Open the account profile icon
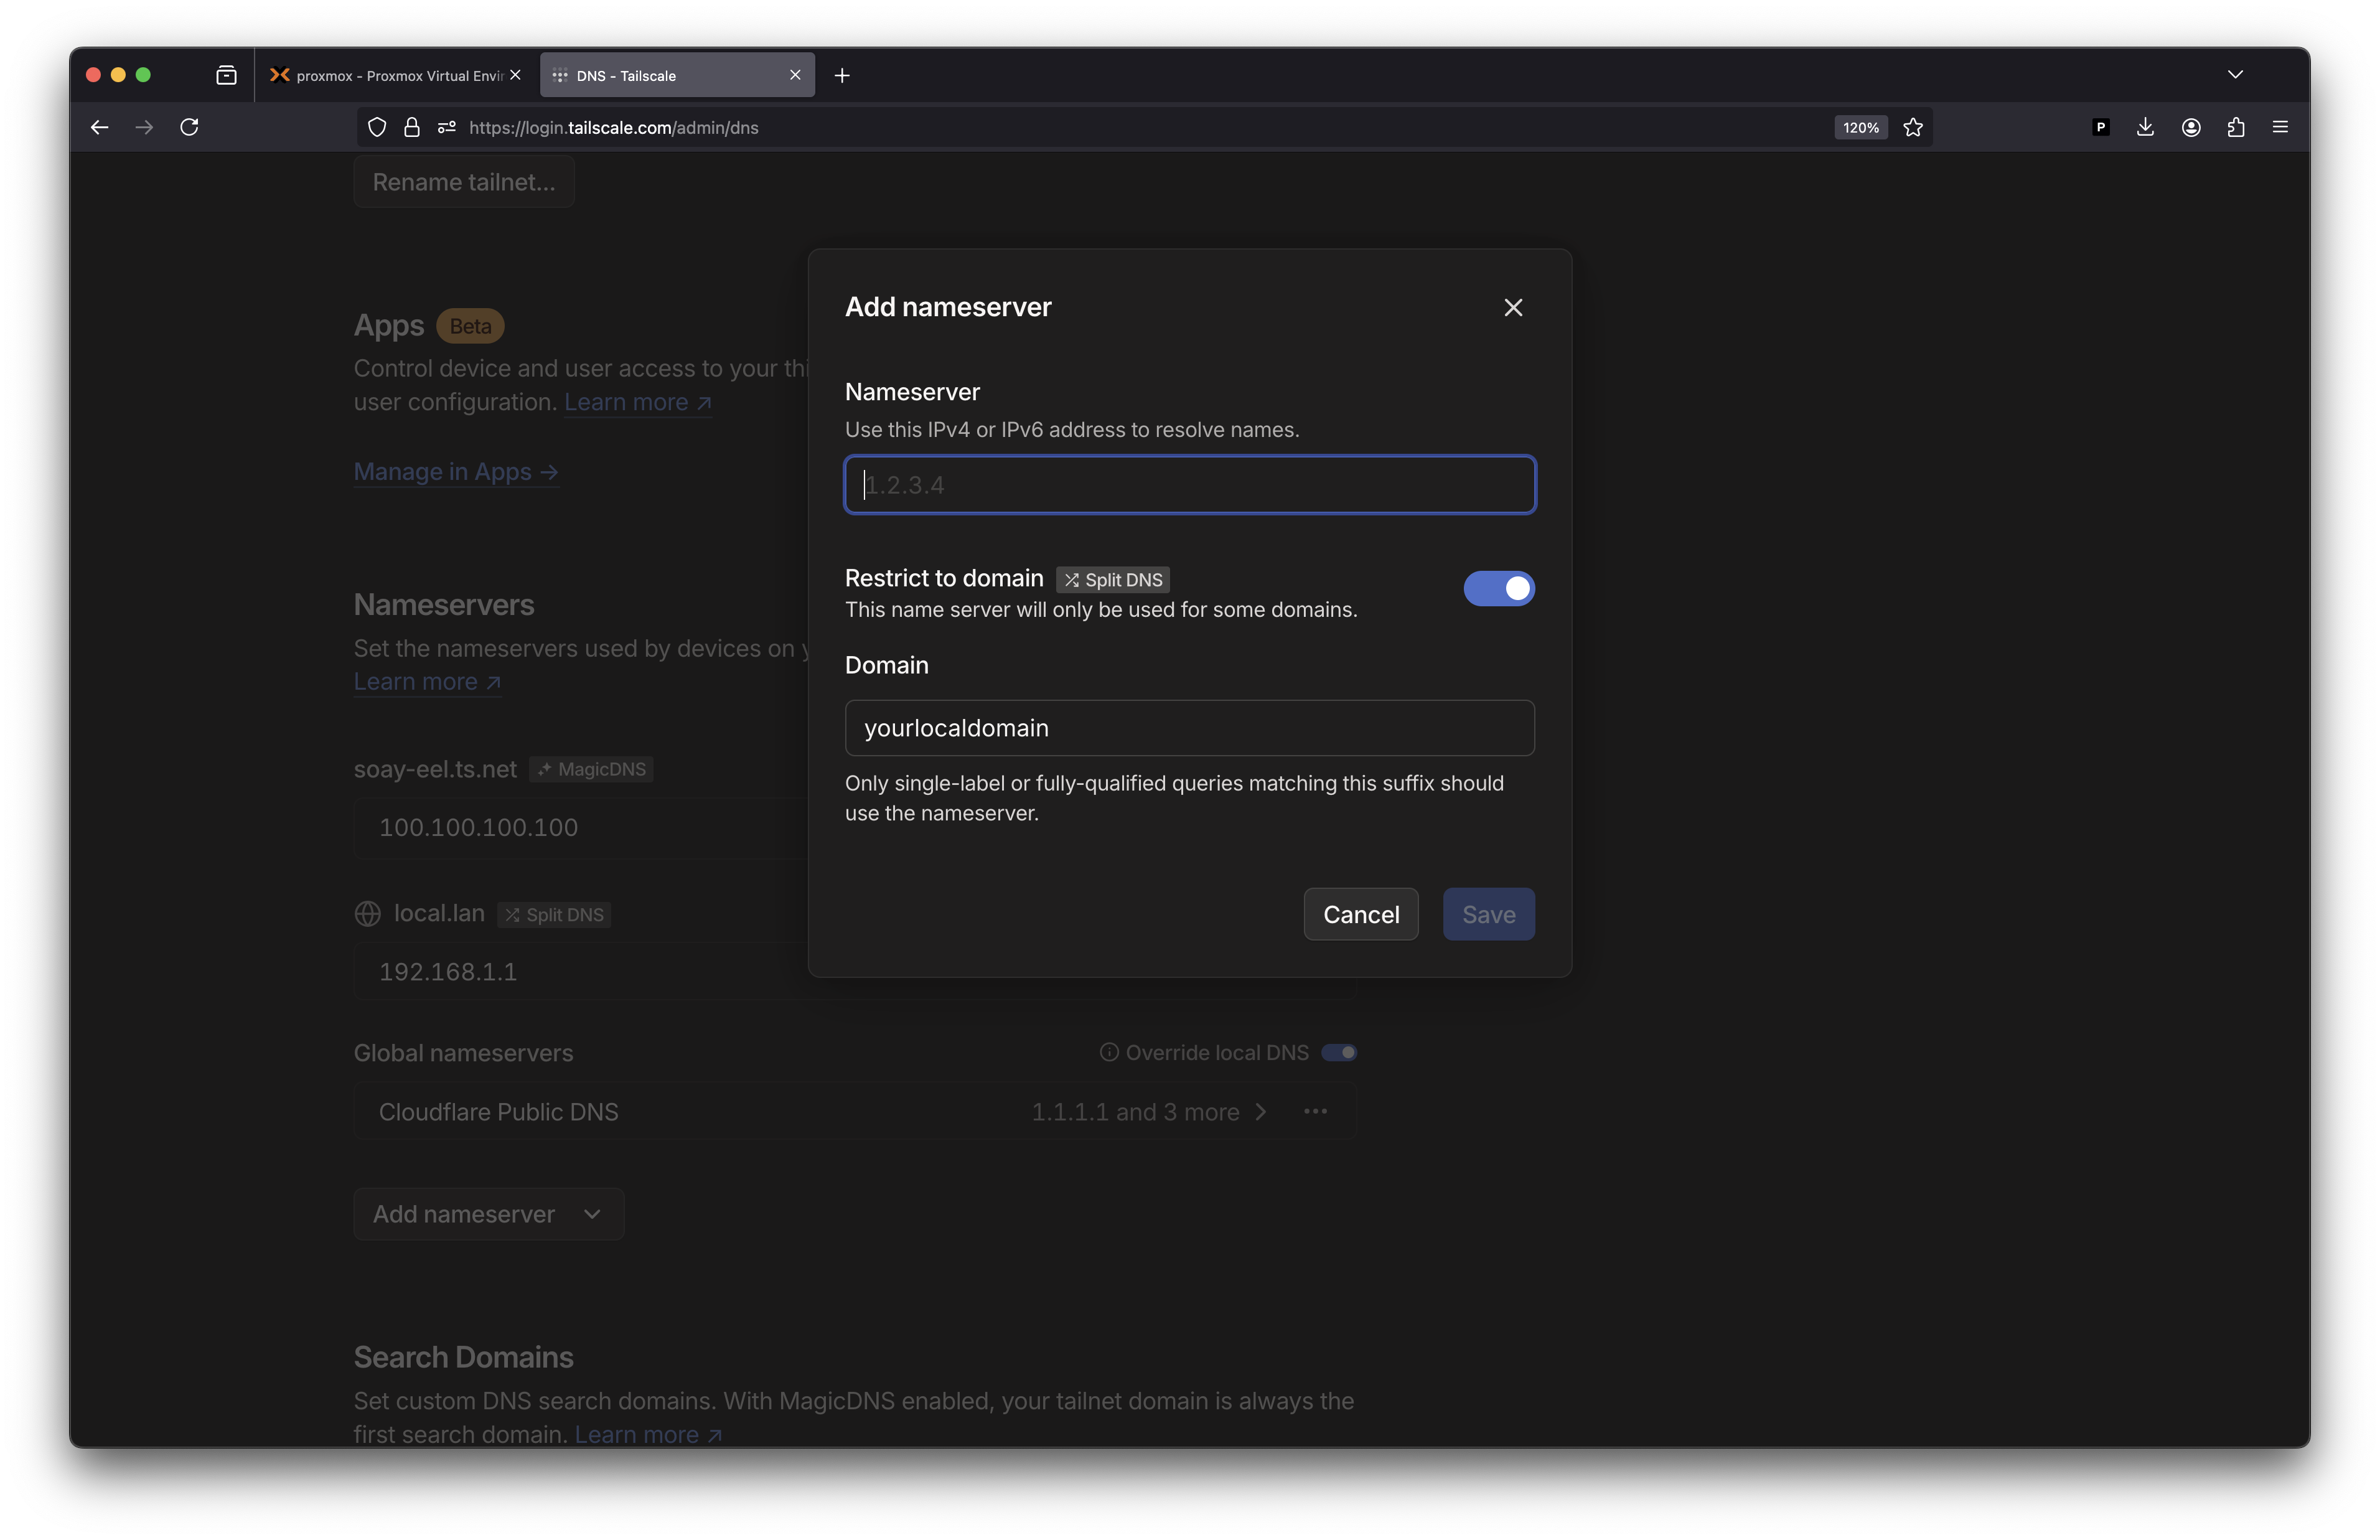 tap(2190, 127)
